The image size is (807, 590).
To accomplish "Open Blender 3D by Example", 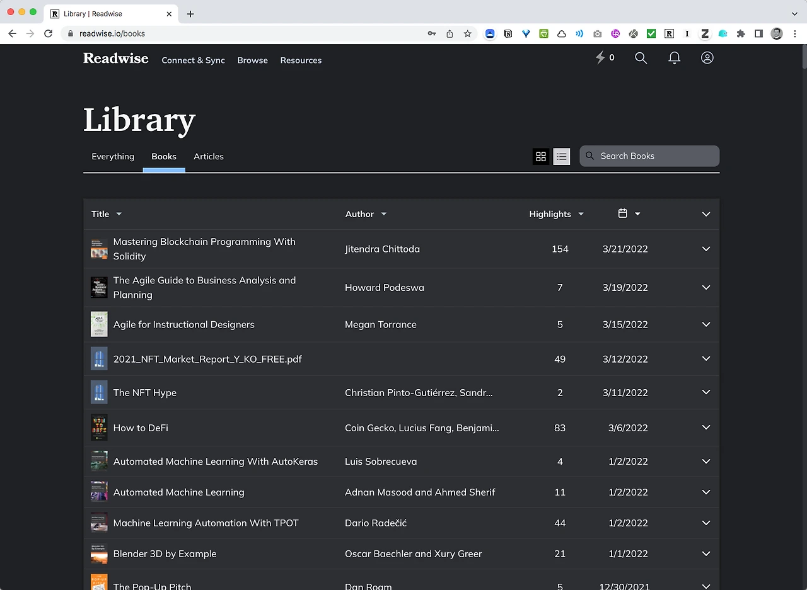I will (x=165, y=554).
